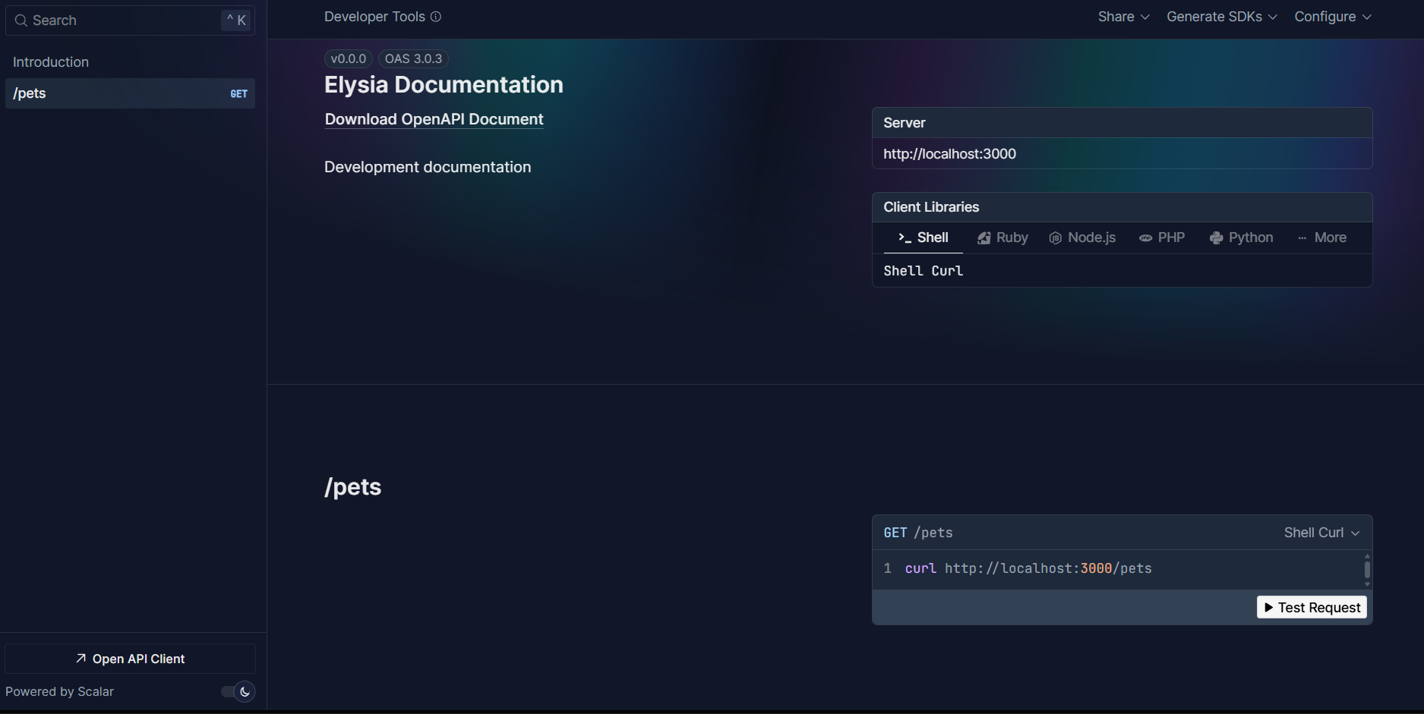Select Introduction in the sidebar

pyautogui.click(x=50, y=61)
